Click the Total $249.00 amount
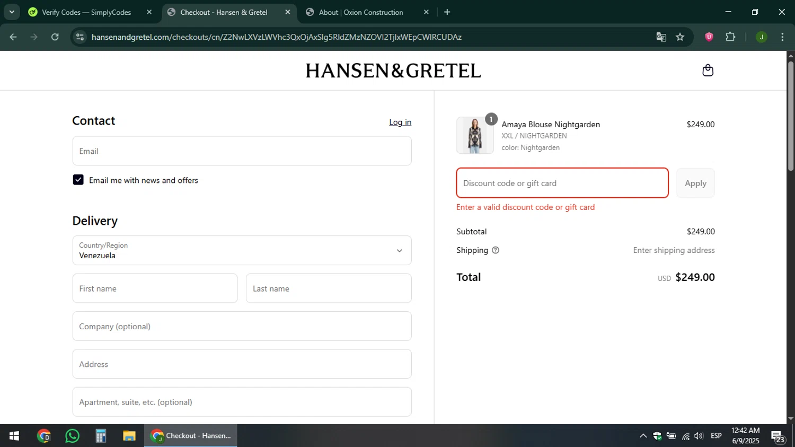This screenshot has width=795, height=447. 695,277
